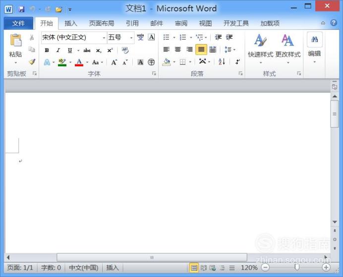Viewport: 343px width, 277px height.
Task: Open 快速样式 Quick Styles gallery
Action: (x=260, y=49)
